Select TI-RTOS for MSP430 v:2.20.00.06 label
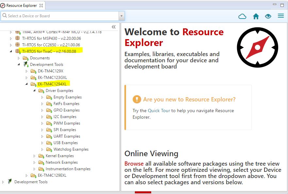288x194 pixels. (x=52, y=38)
